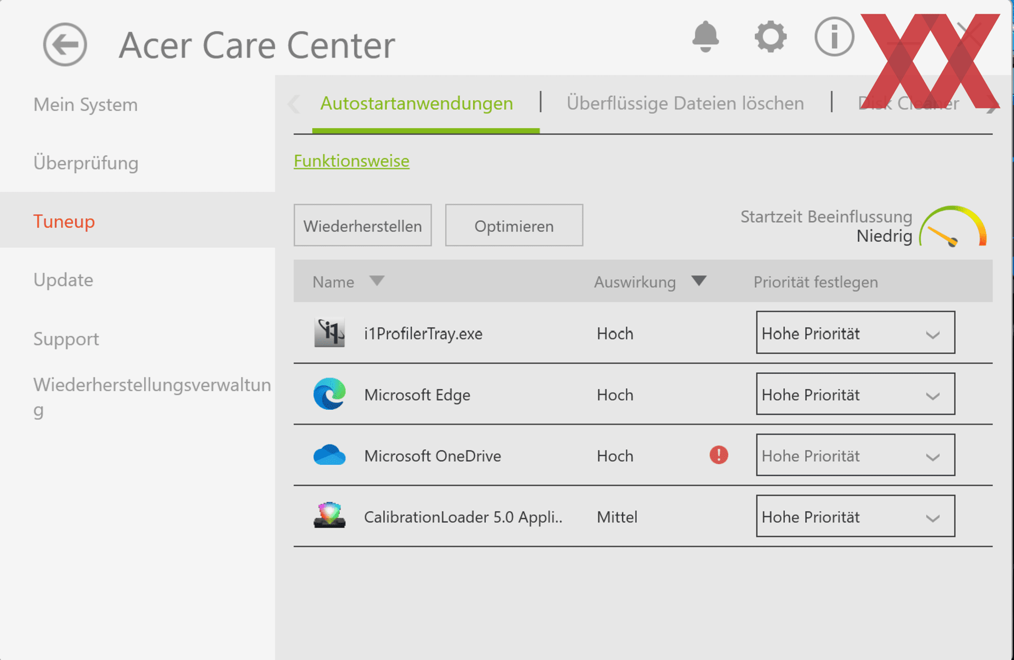This screenshot has width=1014, height=660.
Task: Open notifications bell icon
Action: point(705,37)
